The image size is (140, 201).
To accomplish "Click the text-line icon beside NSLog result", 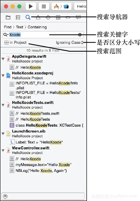I will 12,171.
